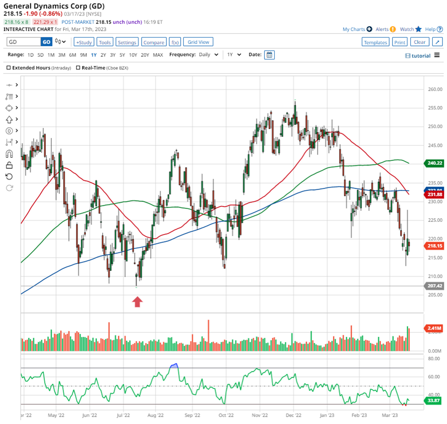Open the Frequency Daily dropdown
The width and height of the screenshot is (447, 424).
pos(208,55)
